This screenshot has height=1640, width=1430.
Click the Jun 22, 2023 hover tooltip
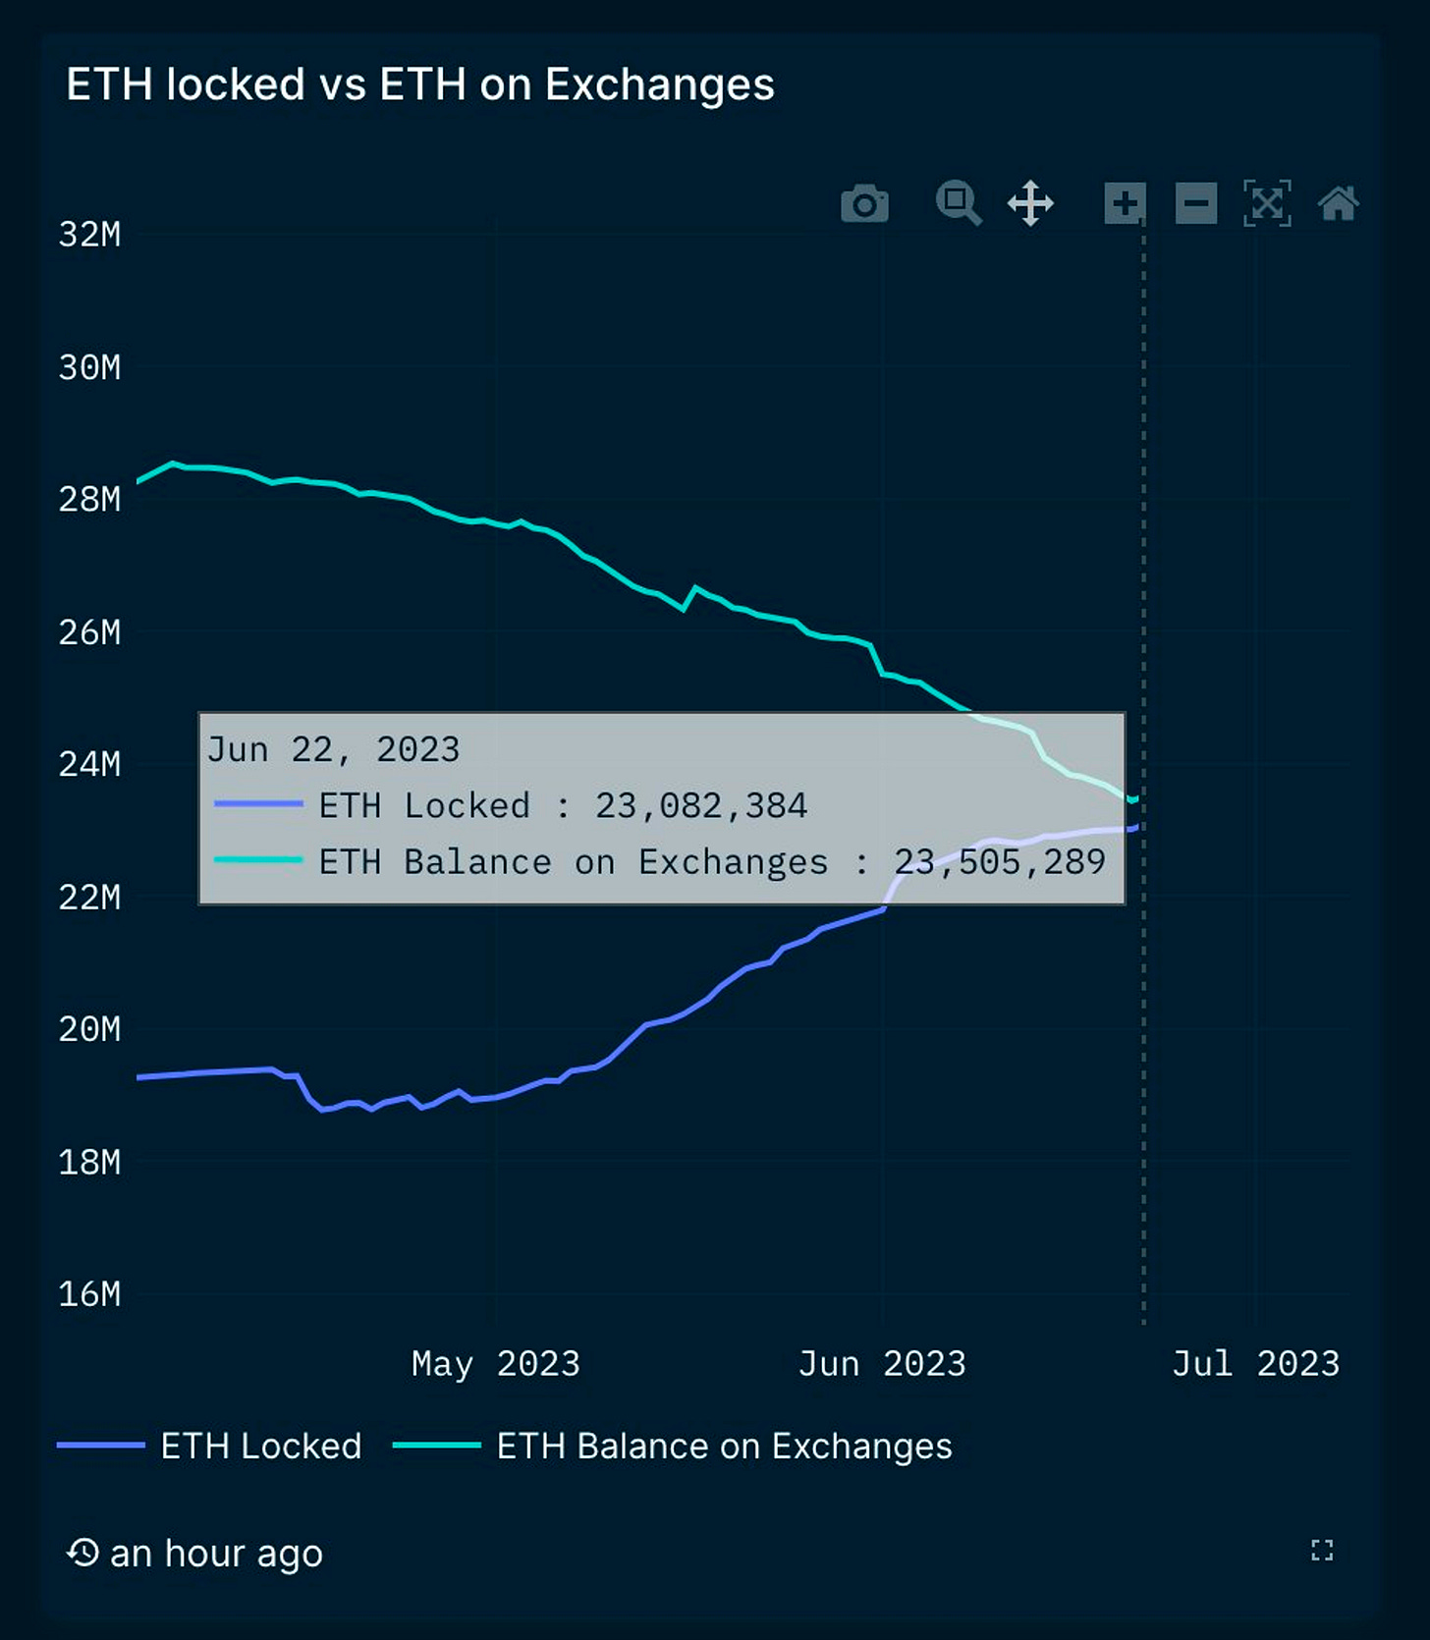[x=662, y=808]
